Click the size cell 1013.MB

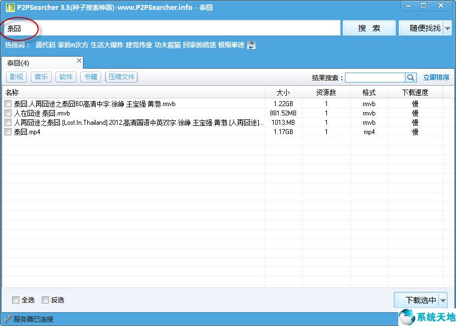tap(283, 122)
